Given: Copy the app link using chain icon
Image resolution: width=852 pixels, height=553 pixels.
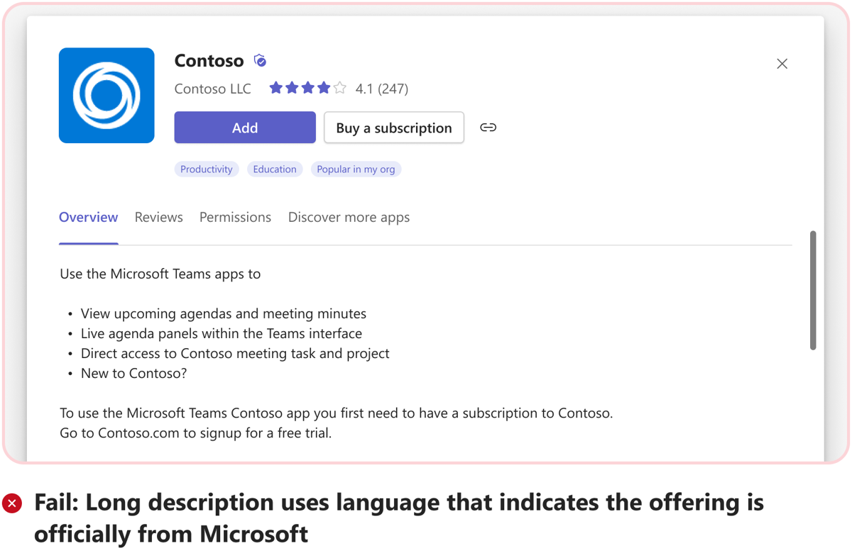Looking at the screenshot, I should coord(488,128).
